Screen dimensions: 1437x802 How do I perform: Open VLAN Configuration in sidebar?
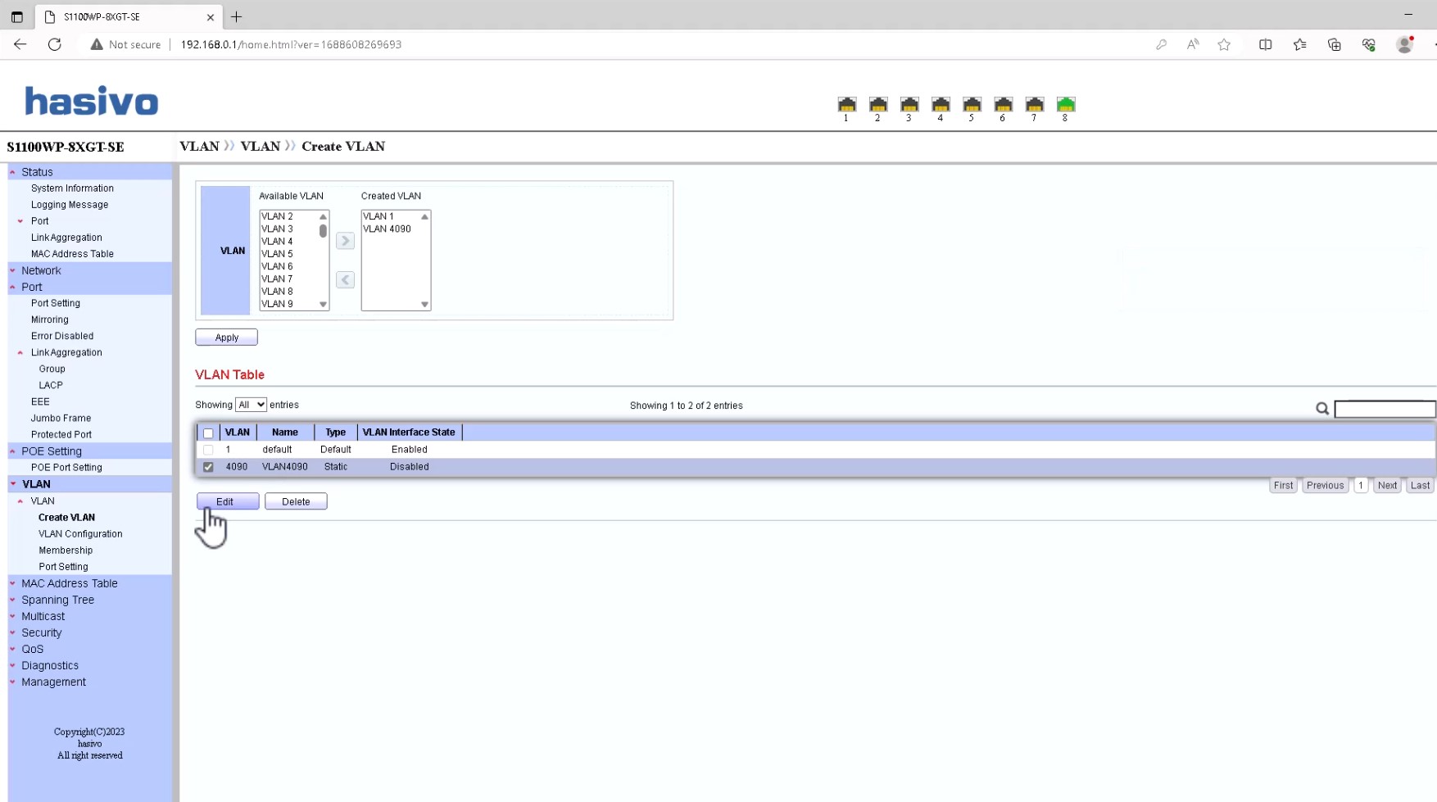pyautogui.click(x=80, y=534)
